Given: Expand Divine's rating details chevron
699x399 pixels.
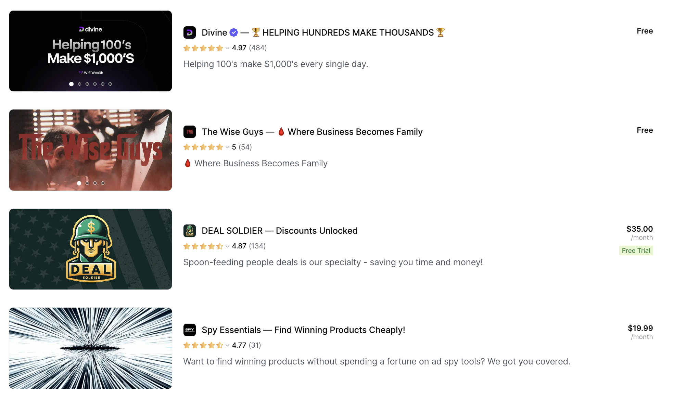Looking at the screenshot, I should coord(227,49).
